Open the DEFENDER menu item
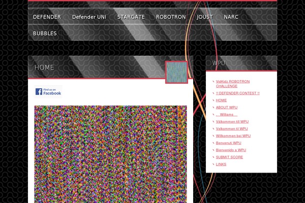This screenshot has height=203, width=305. pos(47,17)
